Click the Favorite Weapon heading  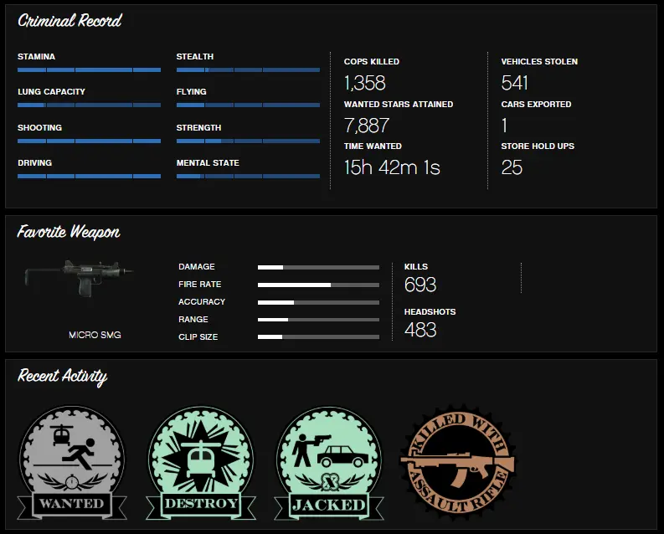(68, 232)
